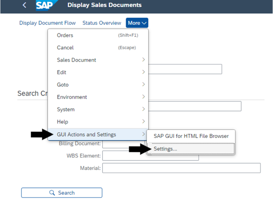The width and height of the screenshot is (273, 206).
Task: Open the Environment submenu chevron
Action: tap(143, 97)
